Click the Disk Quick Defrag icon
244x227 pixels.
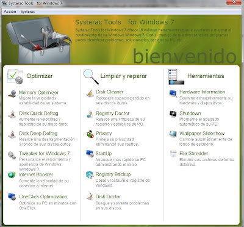click(12, 115)
